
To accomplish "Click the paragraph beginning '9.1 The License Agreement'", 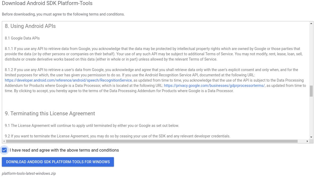I will coord(92,126).
